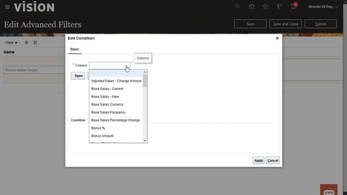The image size is (347, 195).
Task: Click the Save button in header
Action: click(250, 24)
